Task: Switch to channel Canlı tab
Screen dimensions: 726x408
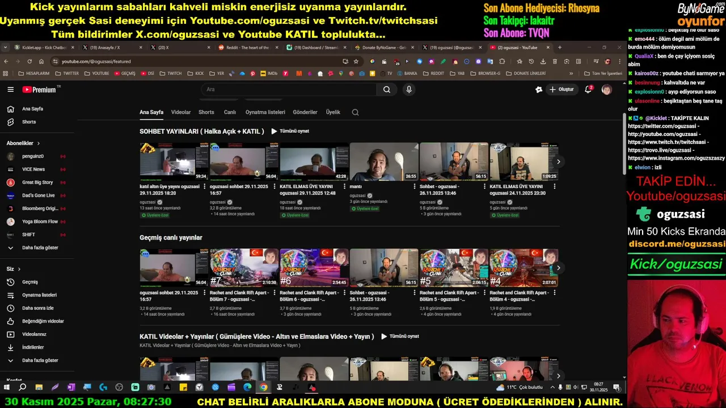Action: (x=230, y=112)
